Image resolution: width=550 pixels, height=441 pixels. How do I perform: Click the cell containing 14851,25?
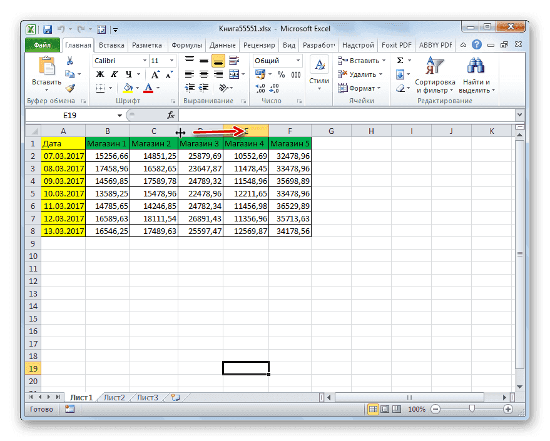pyautogui.click(x=154, y=156)
